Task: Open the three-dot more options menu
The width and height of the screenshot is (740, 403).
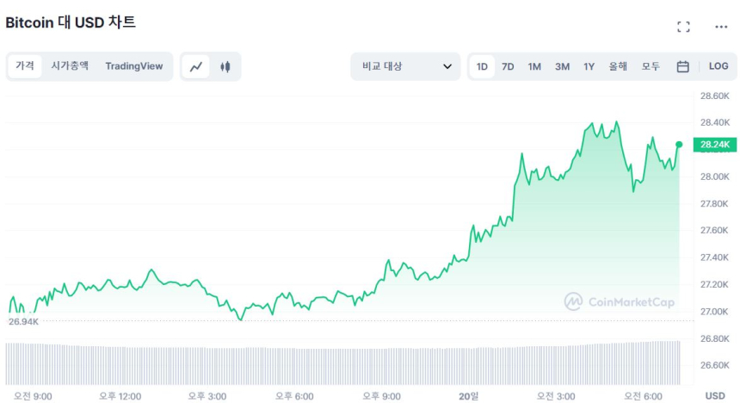Action: click(x=721, y=27)
